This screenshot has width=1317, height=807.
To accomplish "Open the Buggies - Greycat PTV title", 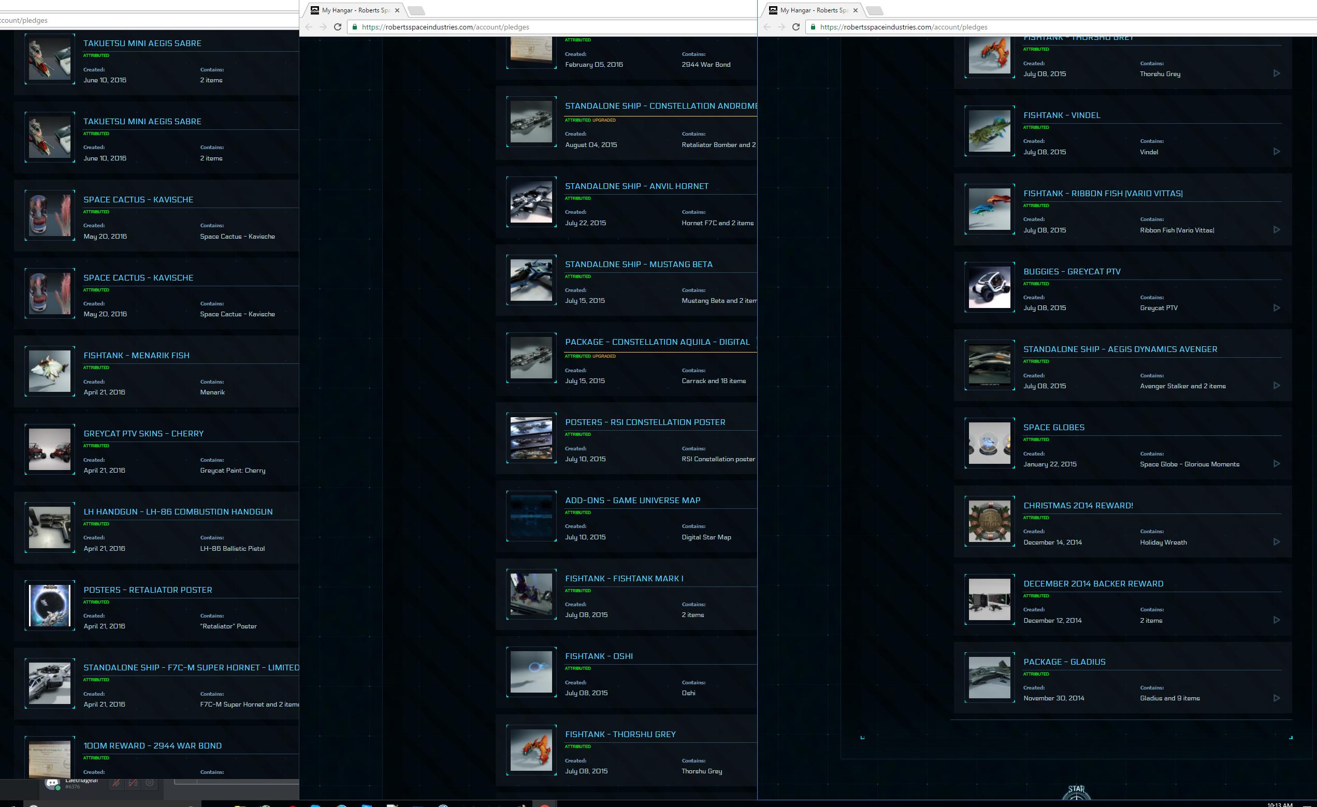I will (1072, 272).
